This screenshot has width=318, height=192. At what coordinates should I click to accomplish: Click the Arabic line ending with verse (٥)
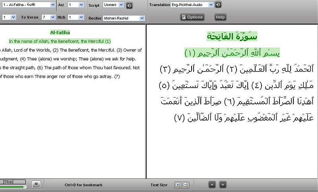(236, 85)
